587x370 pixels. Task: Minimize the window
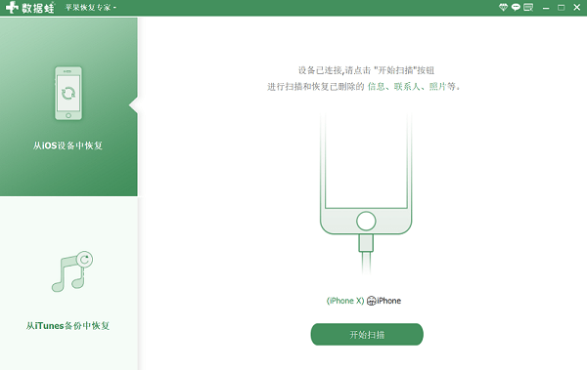[546, 8]
